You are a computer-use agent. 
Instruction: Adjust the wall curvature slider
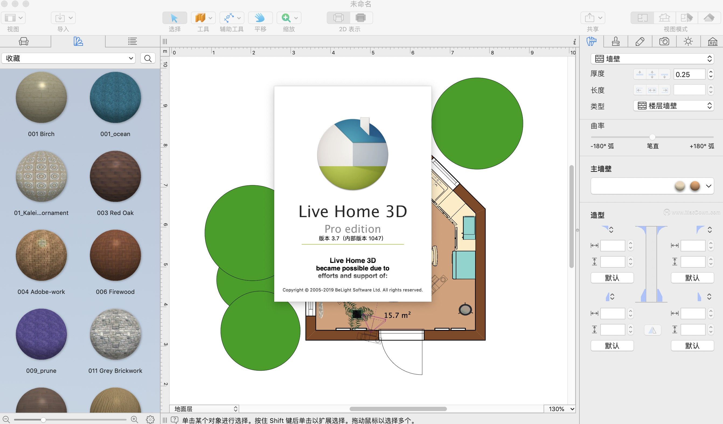click(652, 137)
